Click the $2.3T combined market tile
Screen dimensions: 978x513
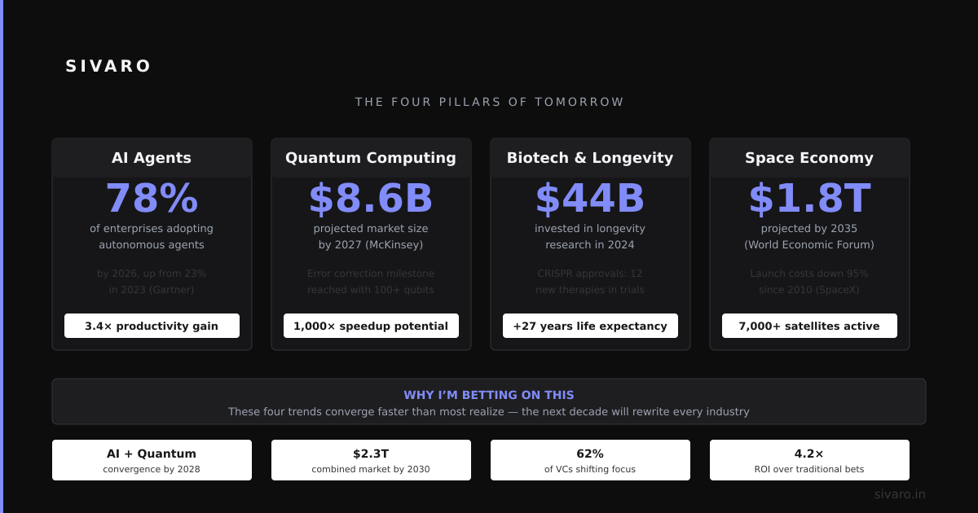[x=371, y=460]
